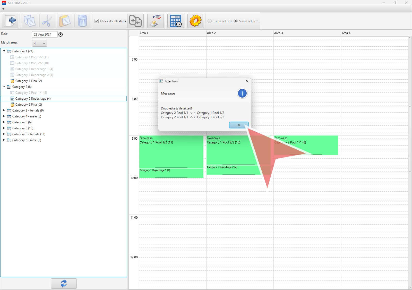Viewport: 412px width, 290px height.
Task: Click the calculator with clock icon
Action: [x=176, y=21]
